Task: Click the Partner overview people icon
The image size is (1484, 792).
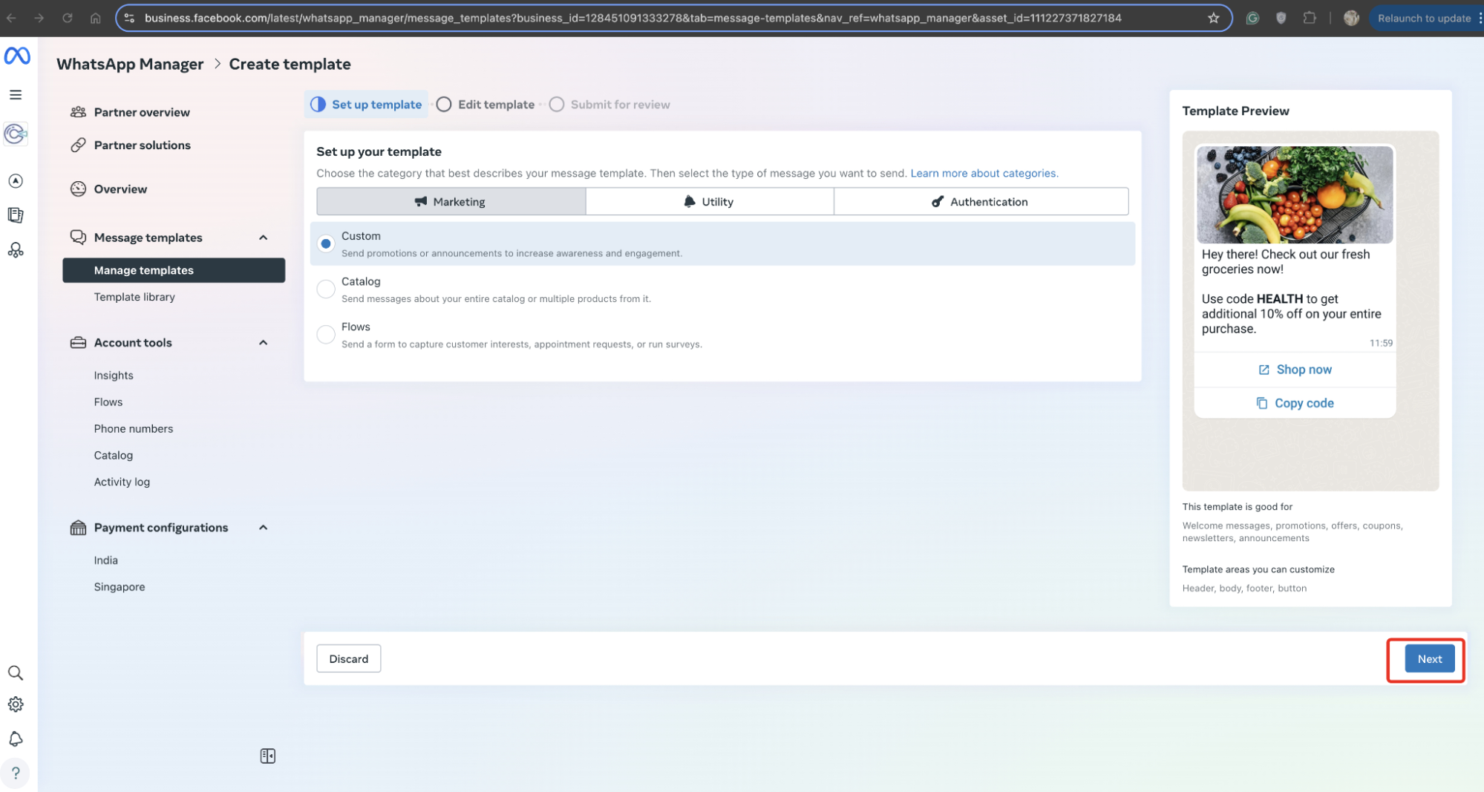Action: point(78,112)
